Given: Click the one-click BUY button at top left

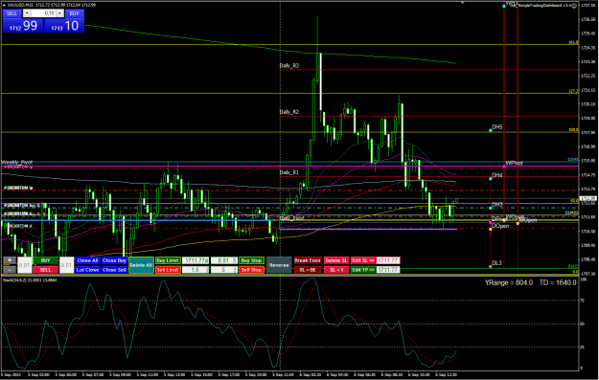Looking at the screenshot, I should click(74, 13).
